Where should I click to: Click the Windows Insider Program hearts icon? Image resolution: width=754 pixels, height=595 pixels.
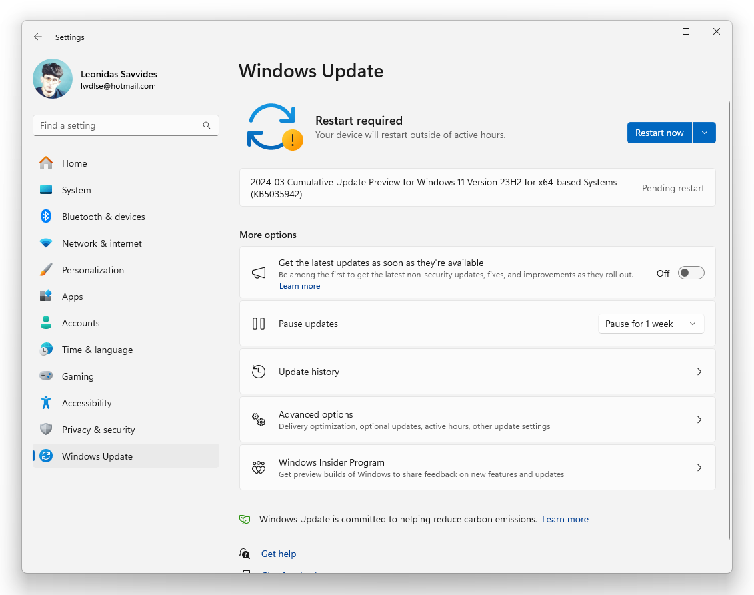point(258,468)
